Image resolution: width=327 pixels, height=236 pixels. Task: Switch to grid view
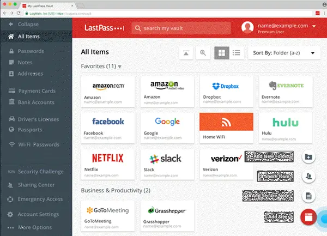click(222, 53)
